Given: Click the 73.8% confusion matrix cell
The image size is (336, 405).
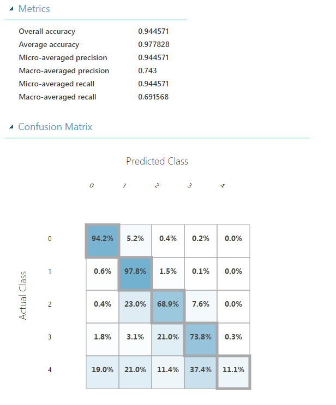Looking at the screenshot, I should click(x=201, y=337).
